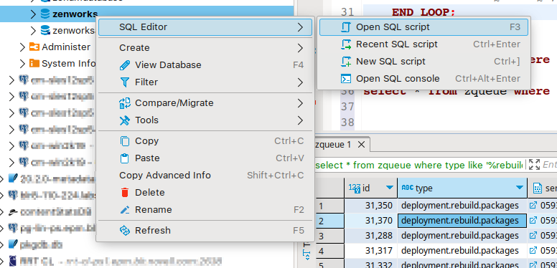Click the Filter funnel icon
This screenshot has width=557, height=268.
(x=125, y=82)
